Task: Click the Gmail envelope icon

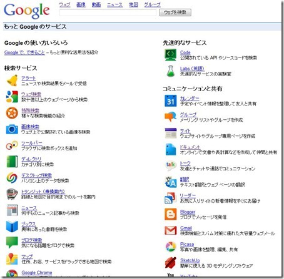Action: click(x=171, y=230)
